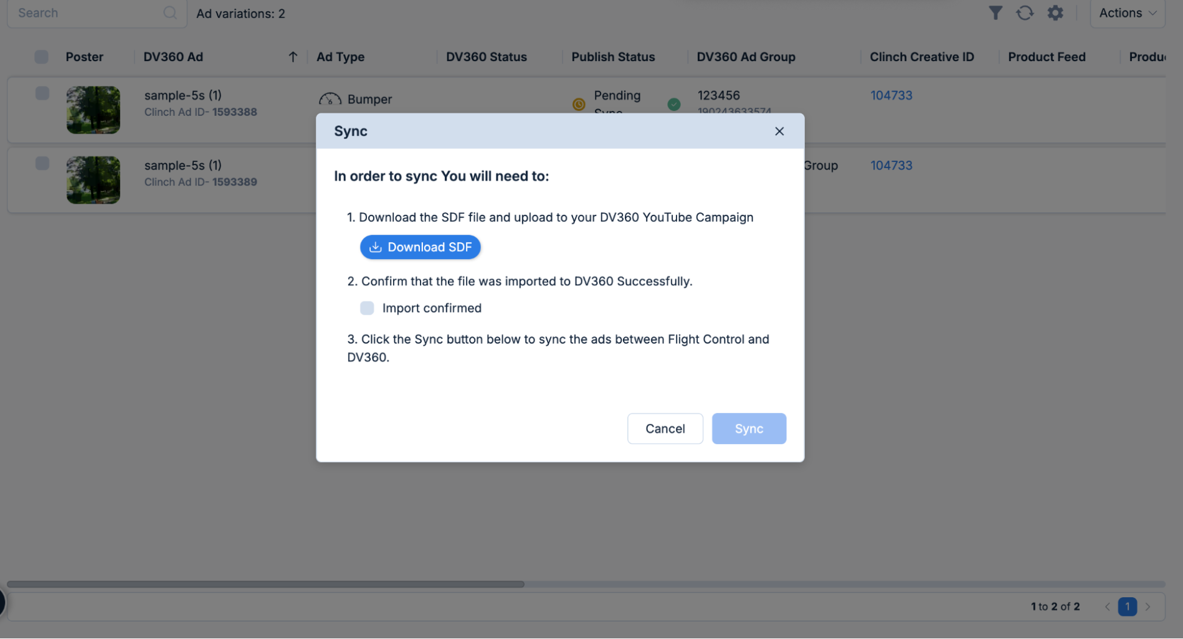Open Clinch Creative ID 104733 in first row
The height and width of the screenshot is (639, 1183).
[891, 95]
